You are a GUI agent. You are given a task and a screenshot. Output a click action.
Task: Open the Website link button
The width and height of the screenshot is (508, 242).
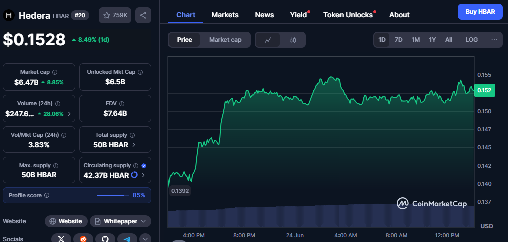[66, 221]
